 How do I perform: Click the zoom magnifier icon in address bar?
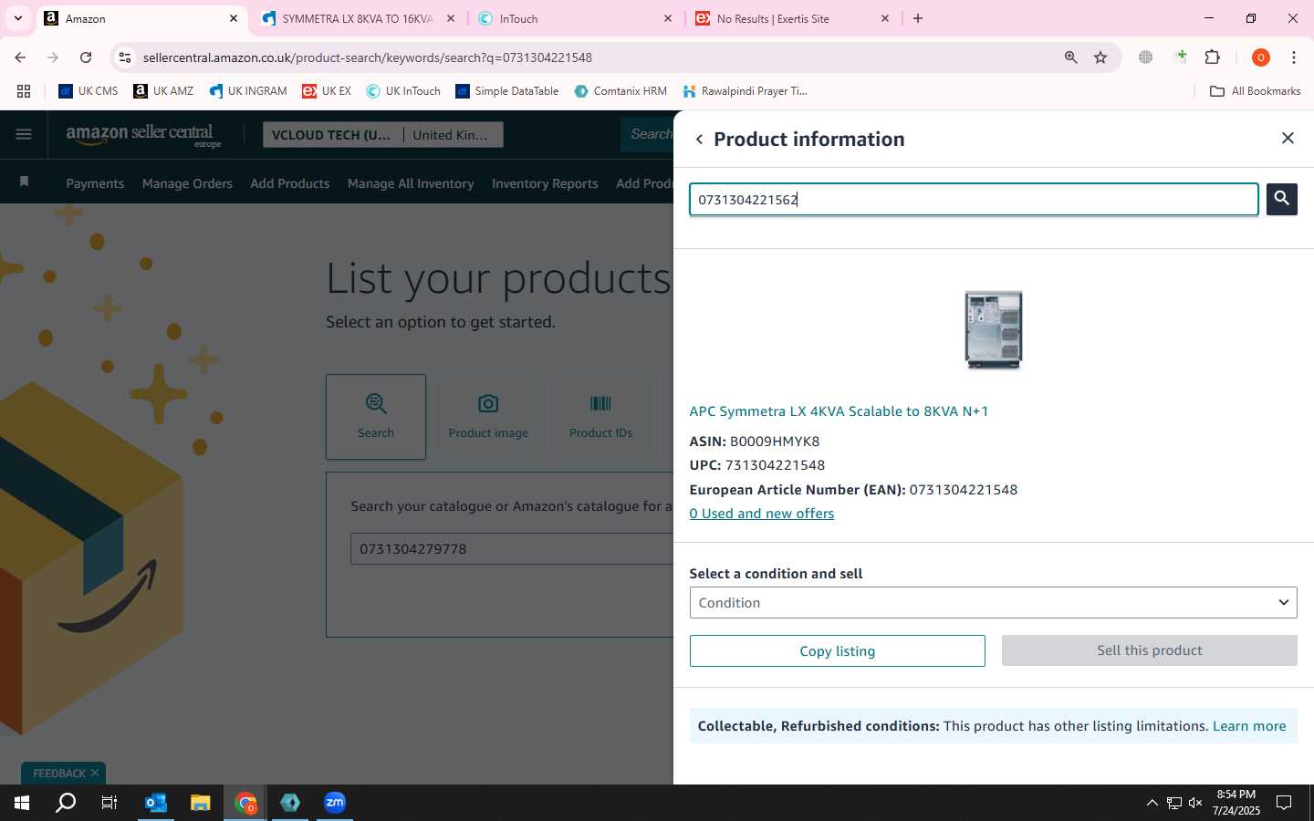[1070, 57]
